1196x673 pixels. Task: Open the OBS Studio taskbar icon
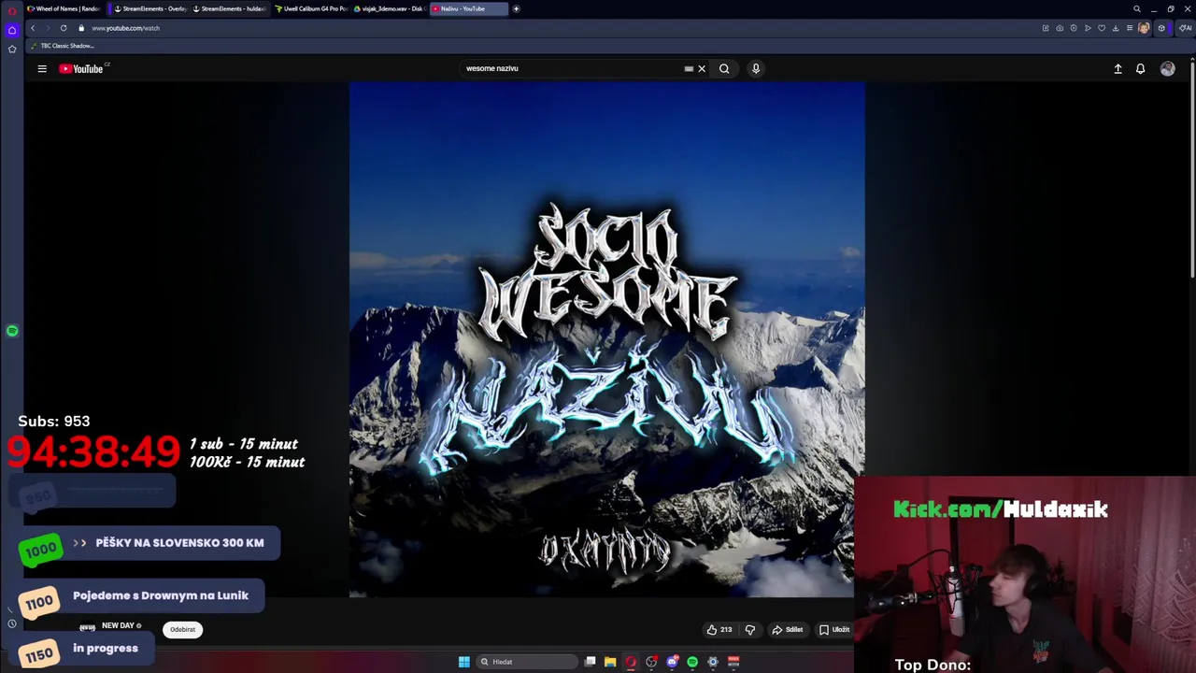pos(651,662)
